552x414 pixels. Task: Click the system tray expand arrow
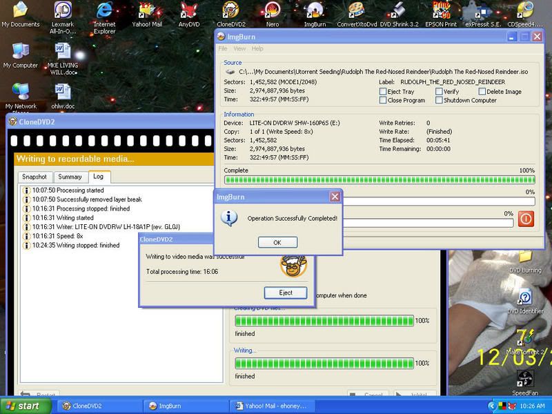[x=492, y=406]
